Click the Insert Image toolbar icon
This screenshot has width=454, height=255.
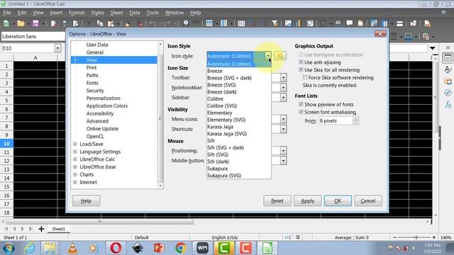(x=288, y=23)
